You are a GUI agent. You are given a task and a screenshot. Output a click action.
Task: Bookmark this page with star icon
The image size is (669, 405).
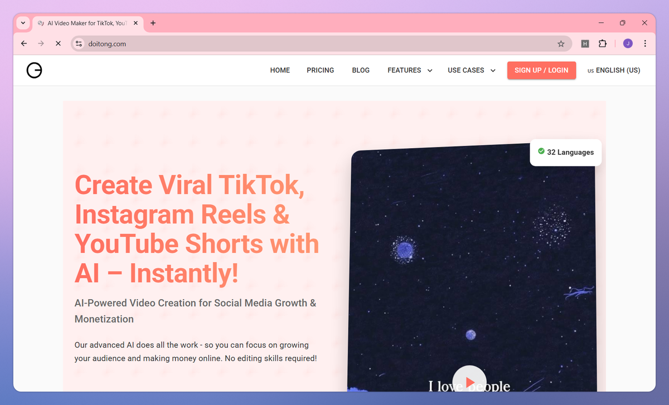[x=561, y=43]
